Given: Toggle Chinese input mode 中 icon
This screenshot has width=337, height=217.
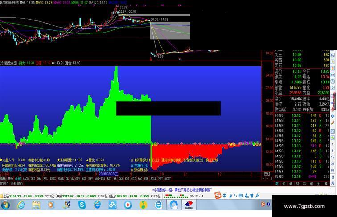Looking at the screenshot, I should point(225,196).
